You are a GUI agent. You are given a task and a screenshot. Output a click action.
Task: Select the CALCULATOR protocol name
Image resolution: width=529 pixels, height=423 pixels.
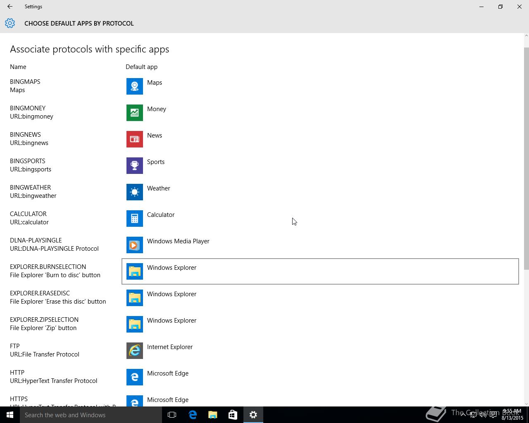[x=28, y=214]
